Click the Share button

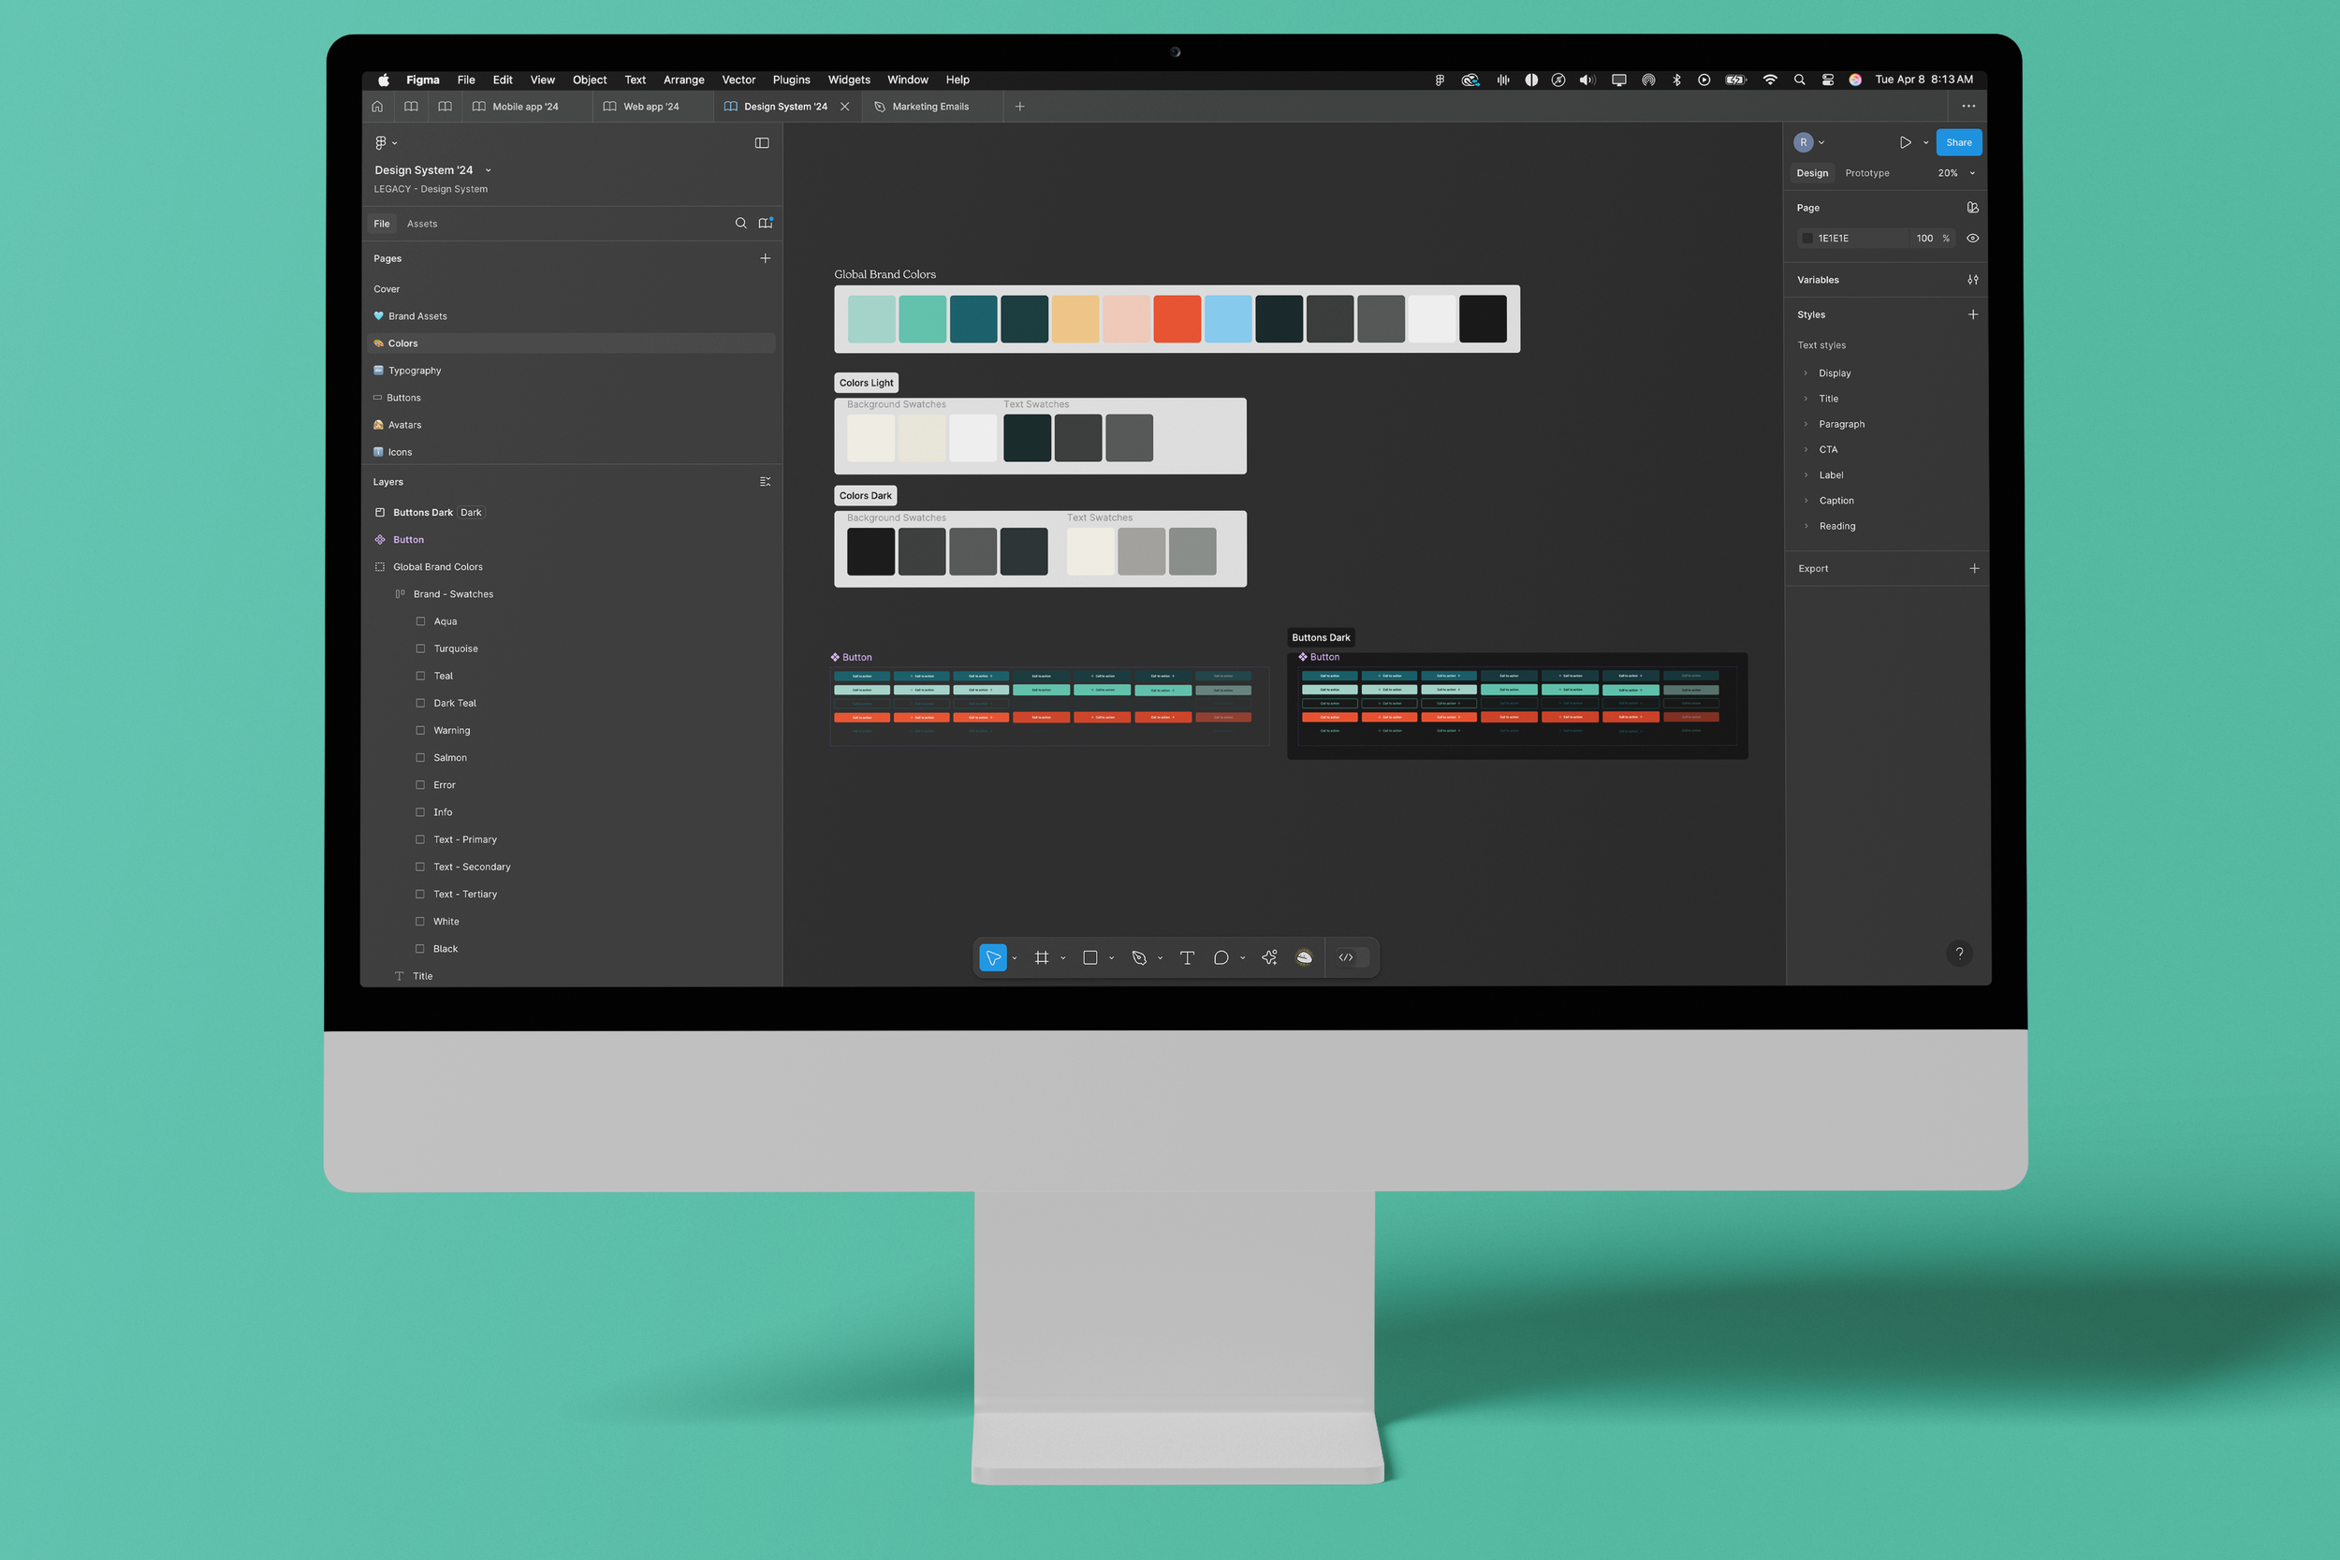pyautogui.click(x=1958, y=142)
